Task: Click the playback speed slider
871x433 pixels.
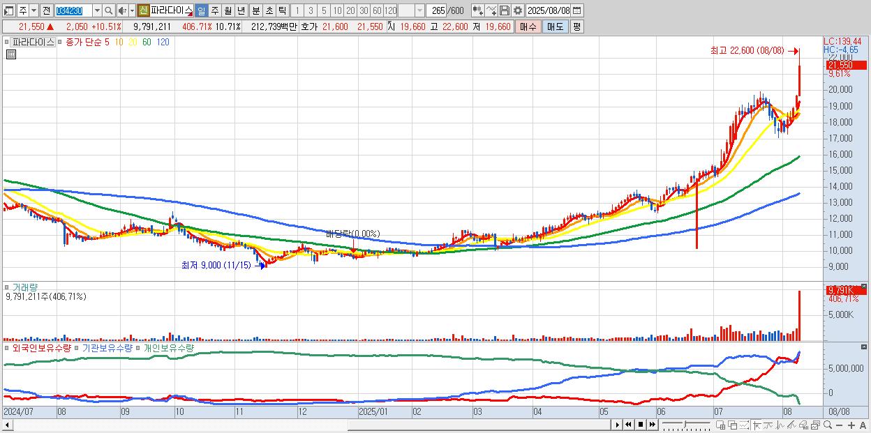Action: [686, 425]
